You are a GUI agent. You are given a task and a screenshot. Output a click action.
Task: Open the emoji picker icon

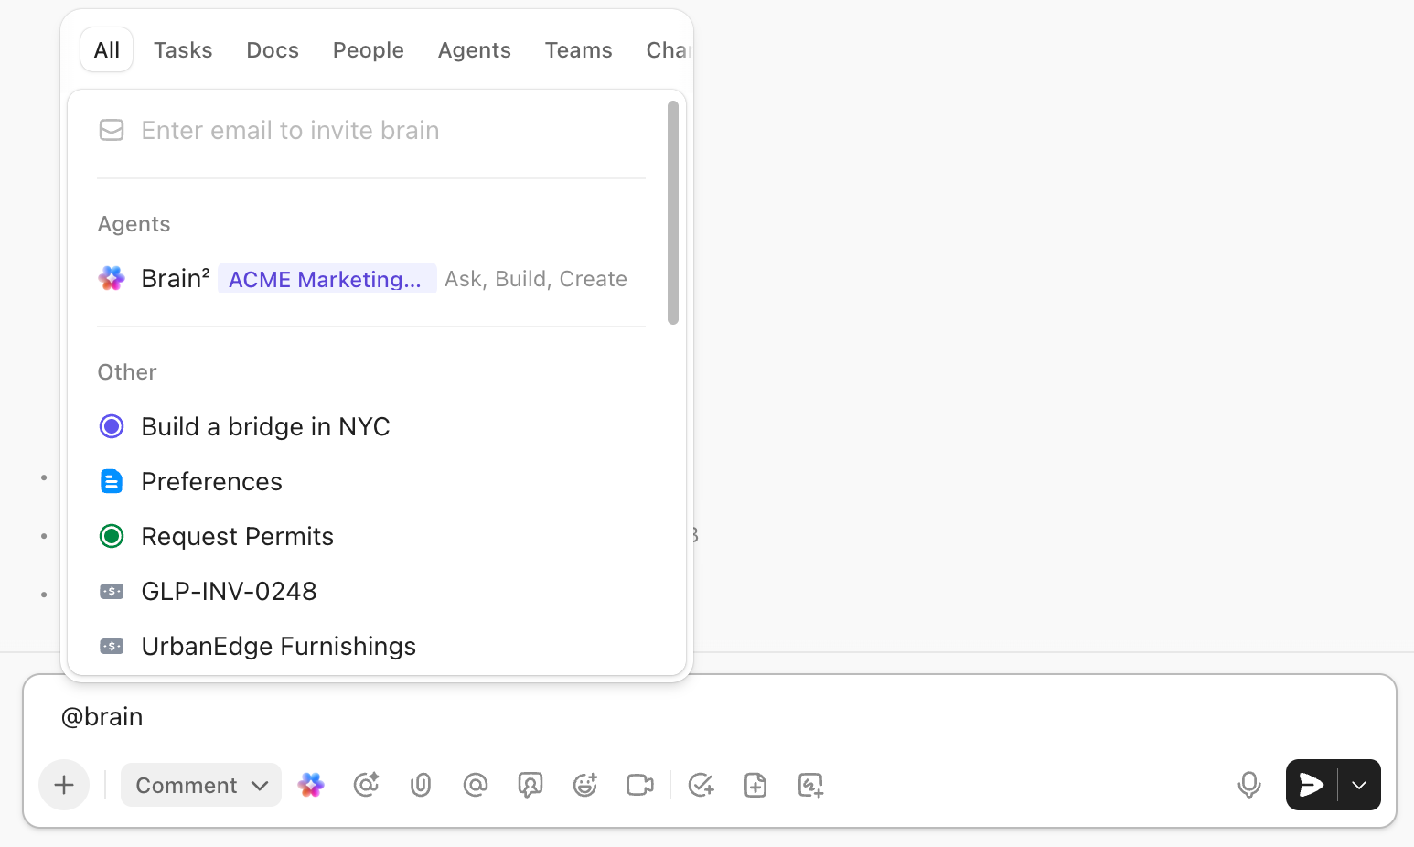coord(585,785)
